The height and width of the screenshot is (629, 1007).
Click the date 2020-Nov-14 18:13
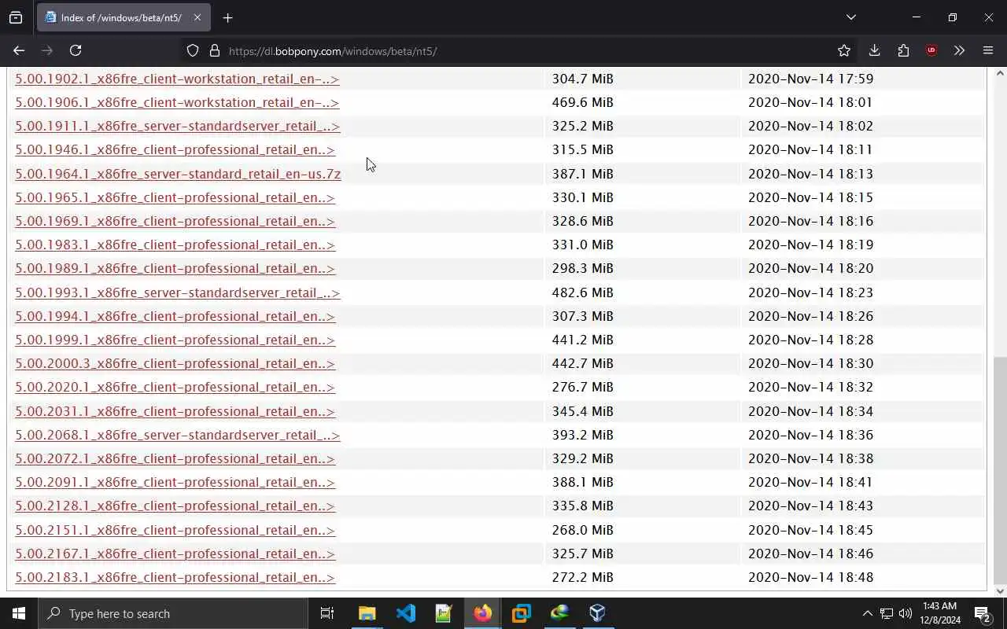(x=810, y=174)
